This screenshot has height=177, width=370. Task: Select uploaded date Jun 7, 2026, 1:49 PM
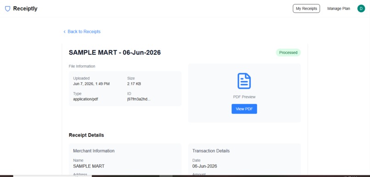[x=91, y=84]
